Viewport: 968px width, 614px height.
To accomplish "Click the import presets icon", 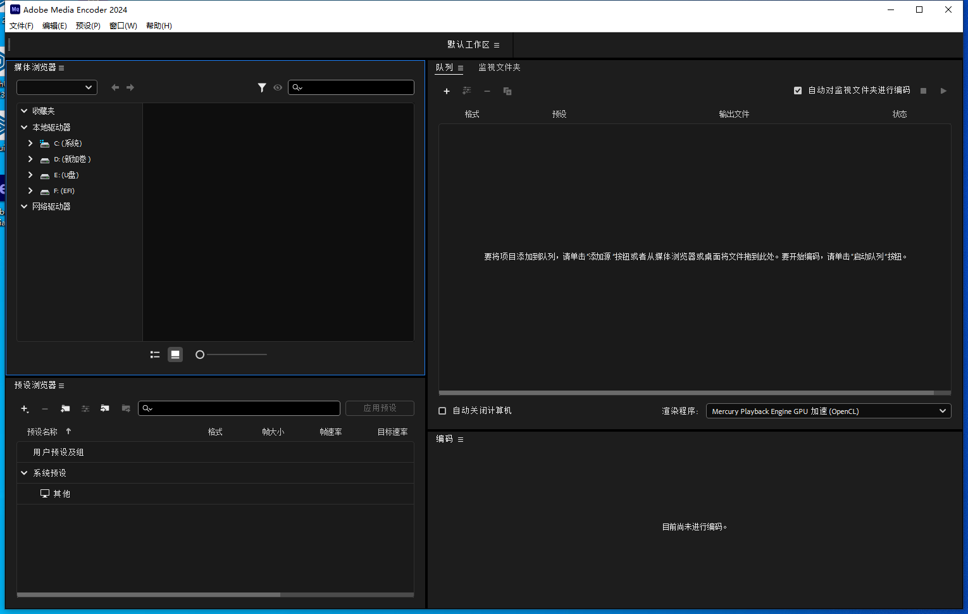I will click(x=105, y=409).
